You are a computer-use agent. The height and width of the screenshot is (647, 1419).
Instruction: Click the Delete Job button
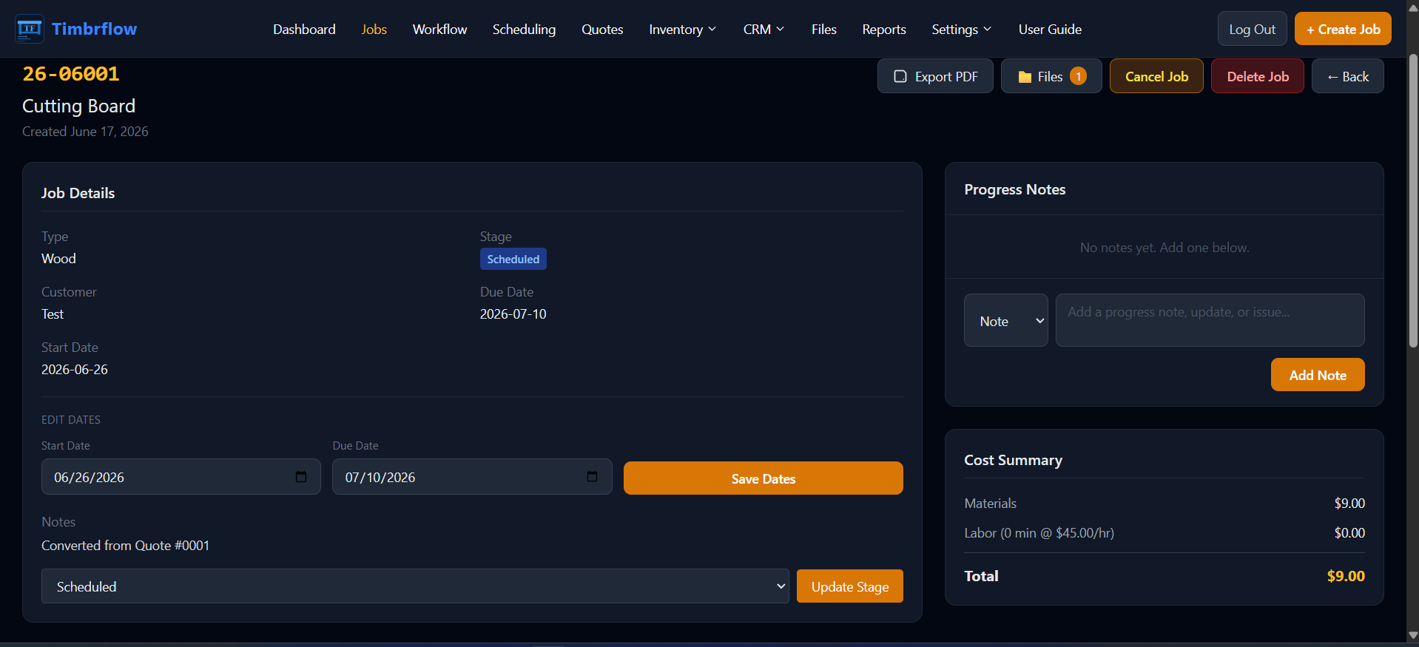click(x=1258, y=76)
